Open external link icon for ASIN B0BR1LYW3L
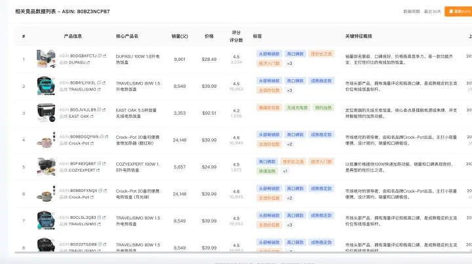Image resolution: width=472 pixels, height=264 pixels. point(104,83)
